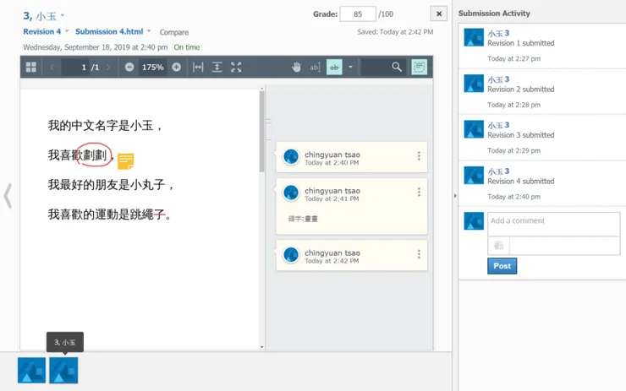Open the Submission 4.html file dropdown
Image resolution: width=626 pixels, height=391 pixels.
pos(149,31)
